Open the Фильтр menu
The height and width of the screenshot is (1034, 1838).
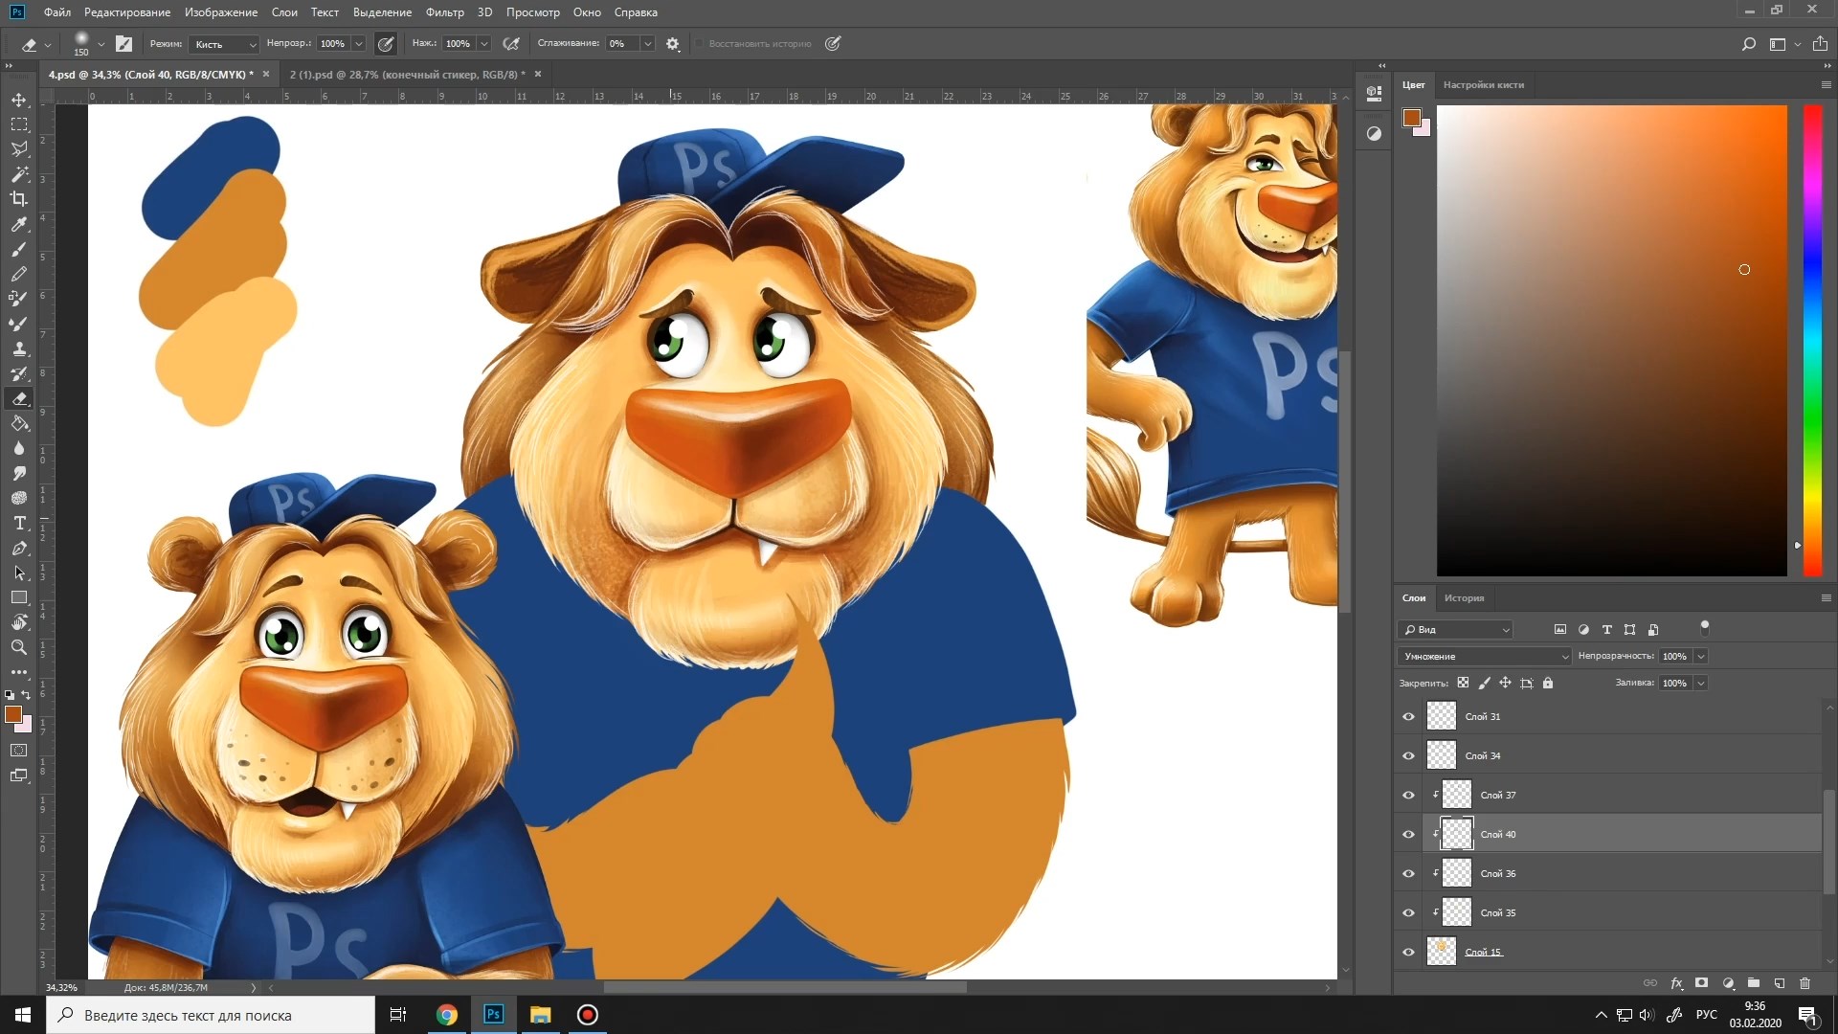(x=444, y=12)
